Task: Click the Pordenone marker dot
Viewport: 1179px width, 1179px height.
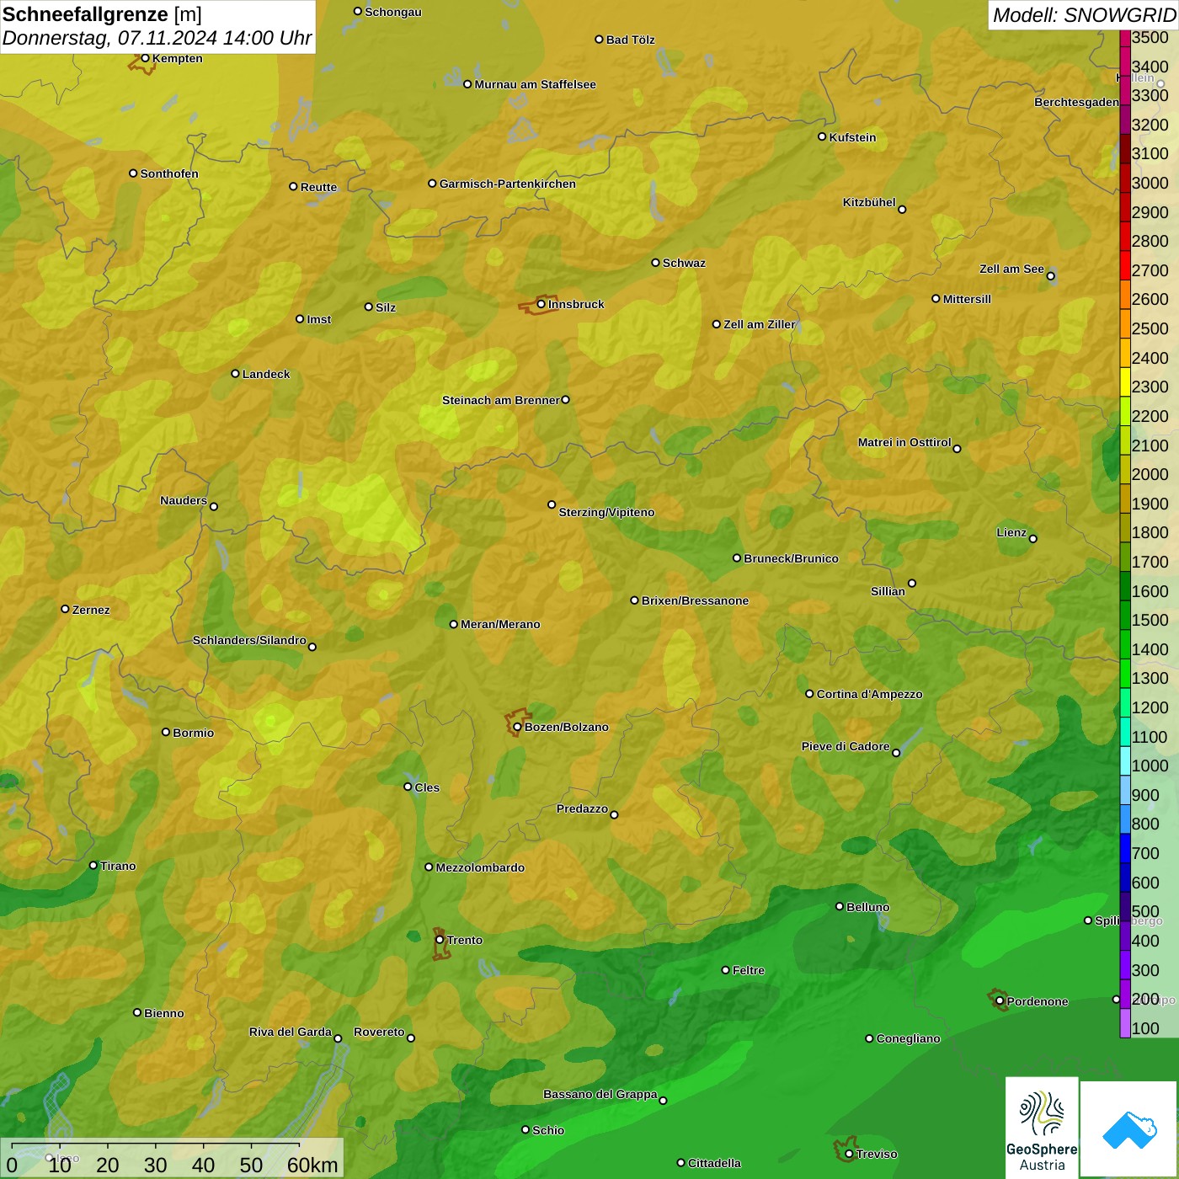Action: [1000, 1001]
